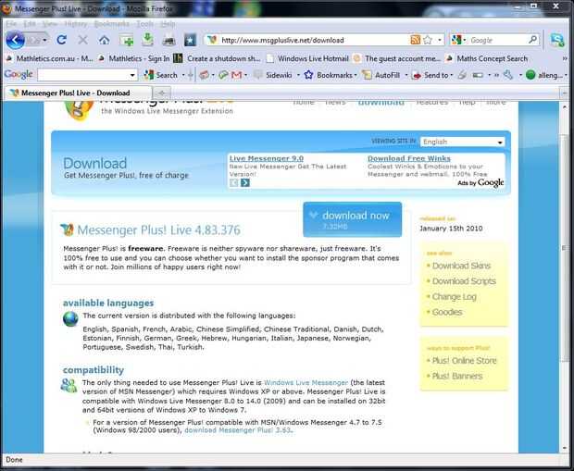Show more bookmarks toolbar items chevron
The height and width of the screenshot is (471, 574).
[x=565, y=58]
